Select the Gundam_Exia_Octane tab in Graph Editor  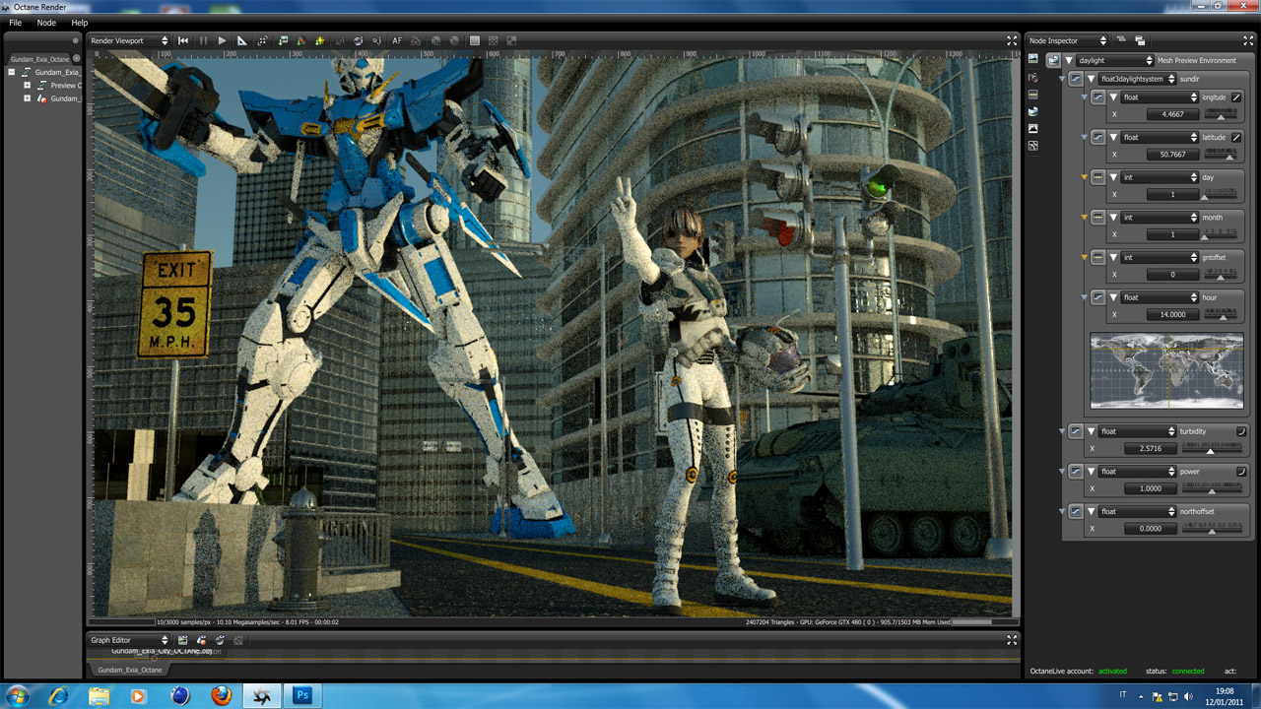click(130, 670)
